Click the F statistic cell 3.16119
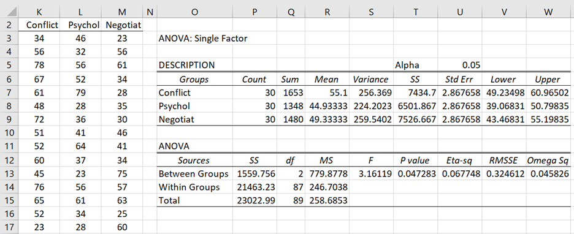Viewport: 574px width, 234px height. pos(371,174)
